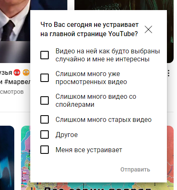Click the view count text 'смотров'

point(12,92)
